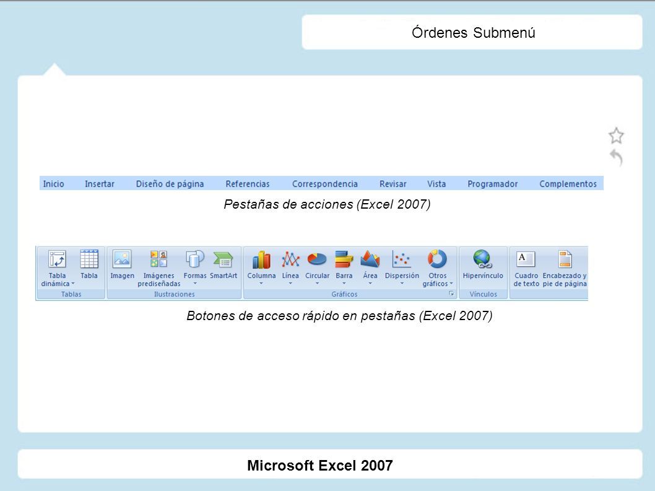
Task: Select the Área chart icon
Action: [370, 259]
